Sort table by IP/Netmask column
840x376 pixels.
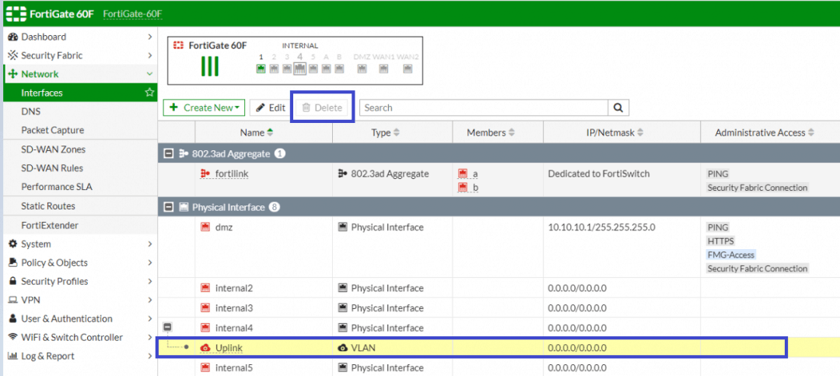click(614, 132)
